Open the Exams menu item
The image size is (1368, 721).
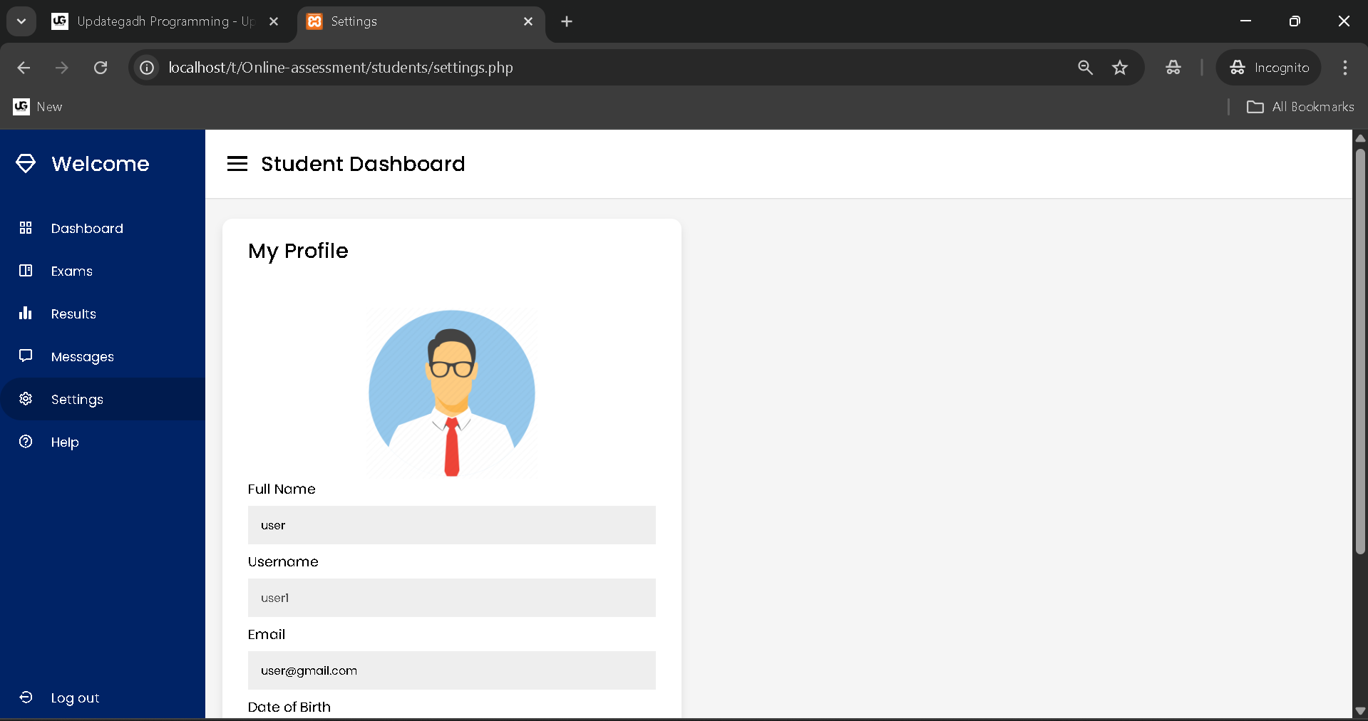point(72,271)
